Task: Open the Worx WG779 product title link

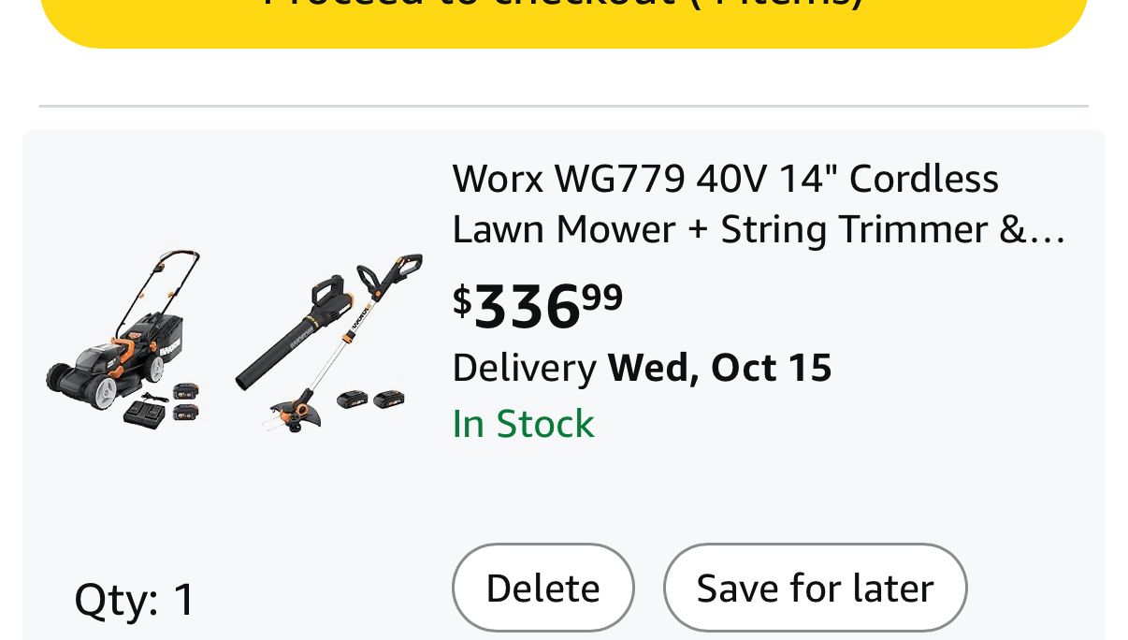Action: (725, 179)
